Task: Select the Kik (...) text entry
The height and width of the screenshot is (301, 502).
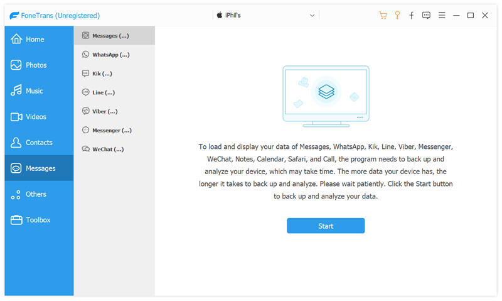Action: pos(102,74)
